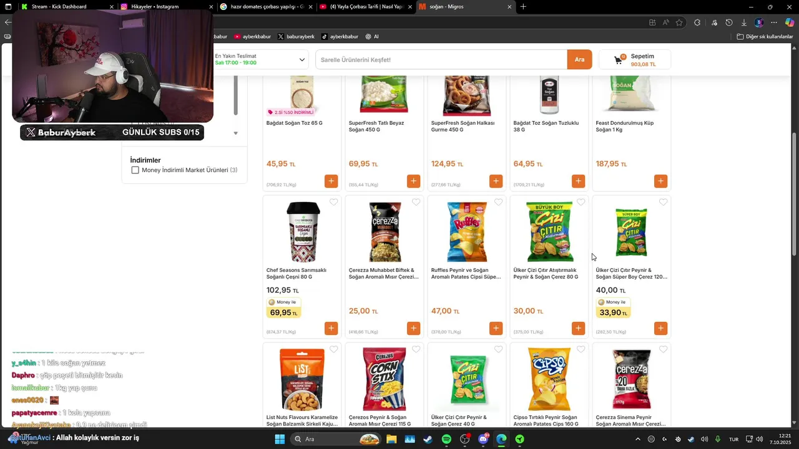The height and width of the screenshot is (449, 799).
Task: Open Discord from taskbar
Action: [x=483, y=439]
